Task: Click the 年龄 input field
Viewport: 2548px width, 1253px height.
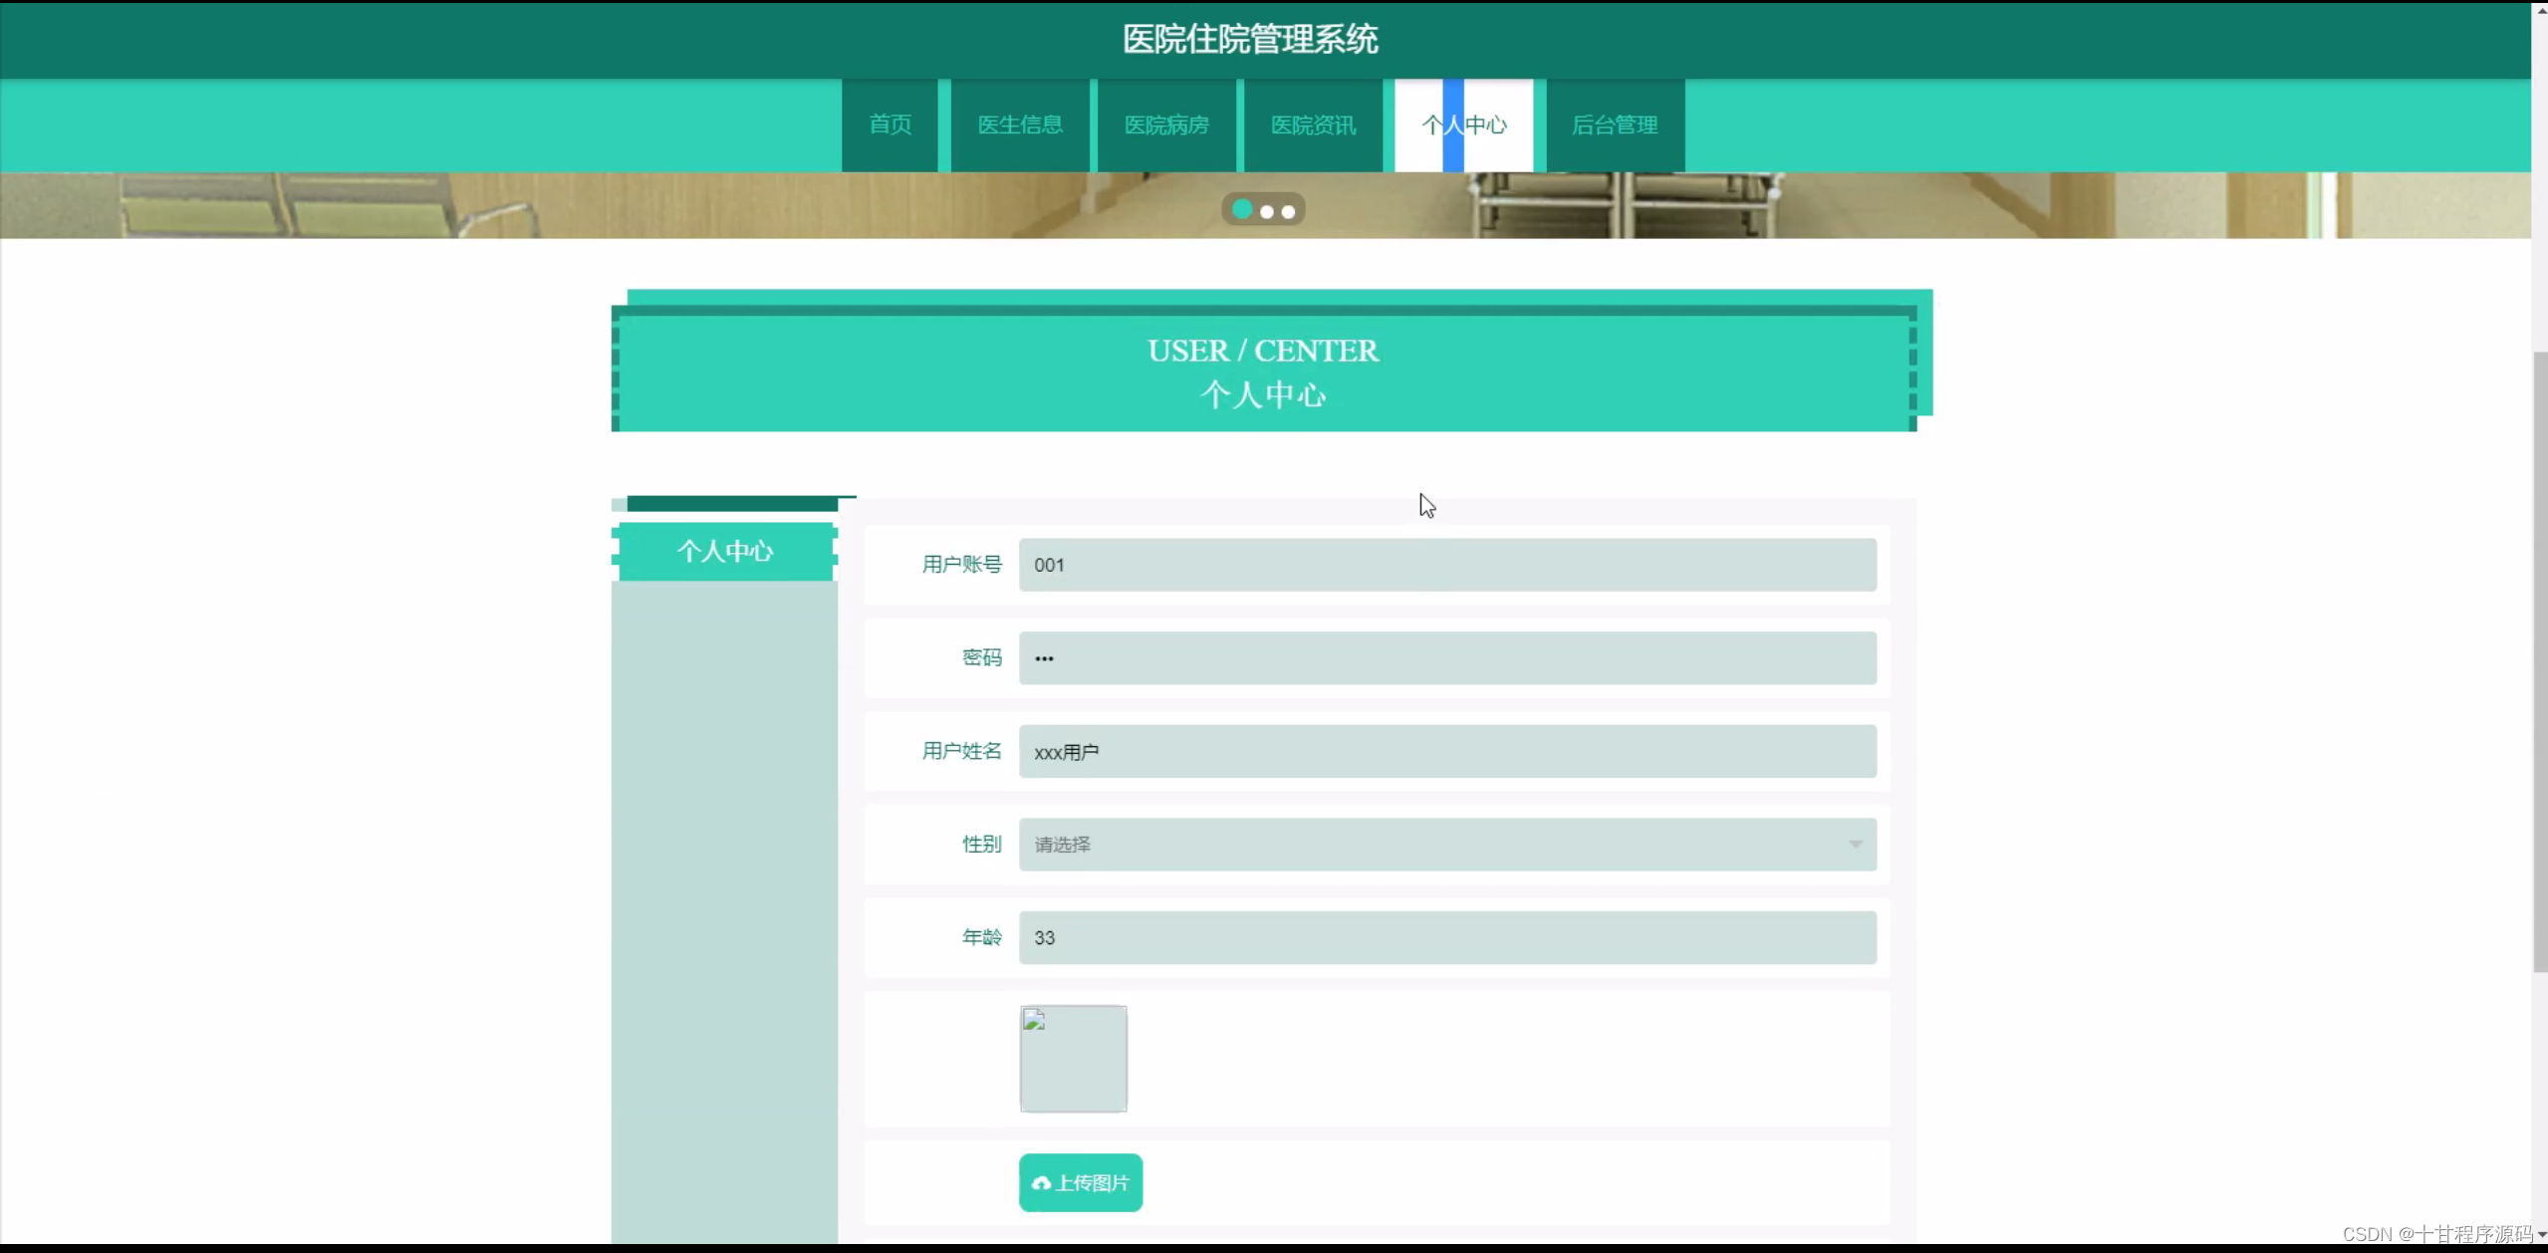Action: click(1446, 937)
